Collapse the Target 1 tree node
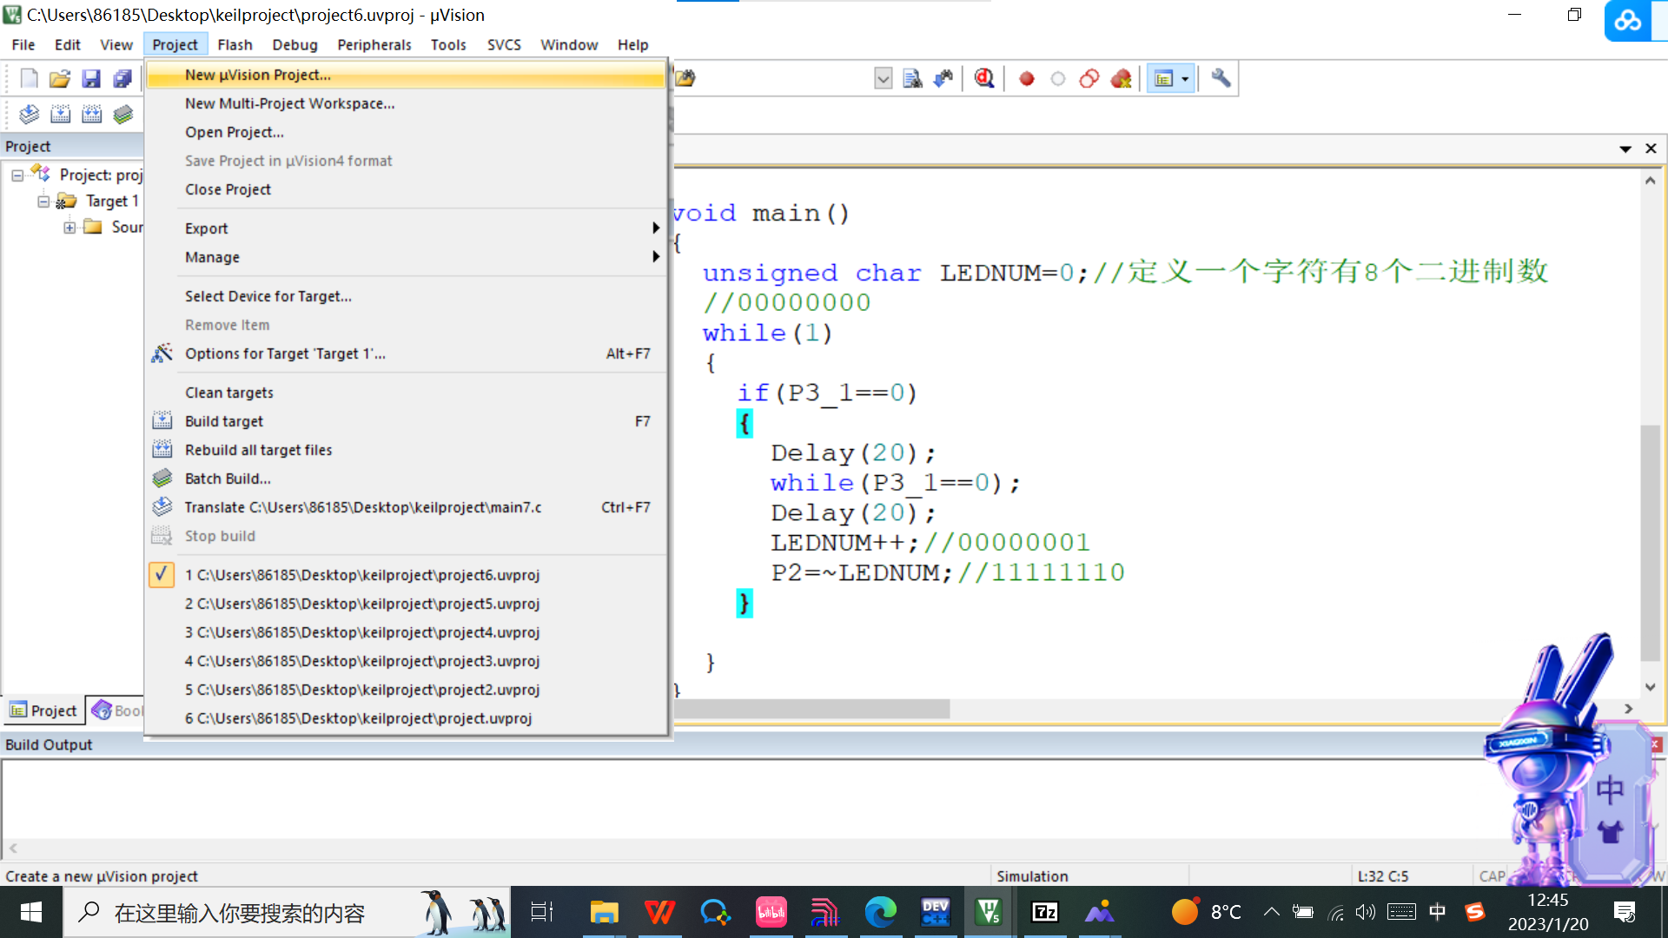1668x938 pixels. tap(43, 201)
